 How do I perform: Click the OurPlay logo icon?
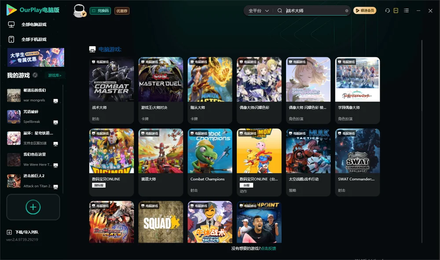(x=11, y=10)
